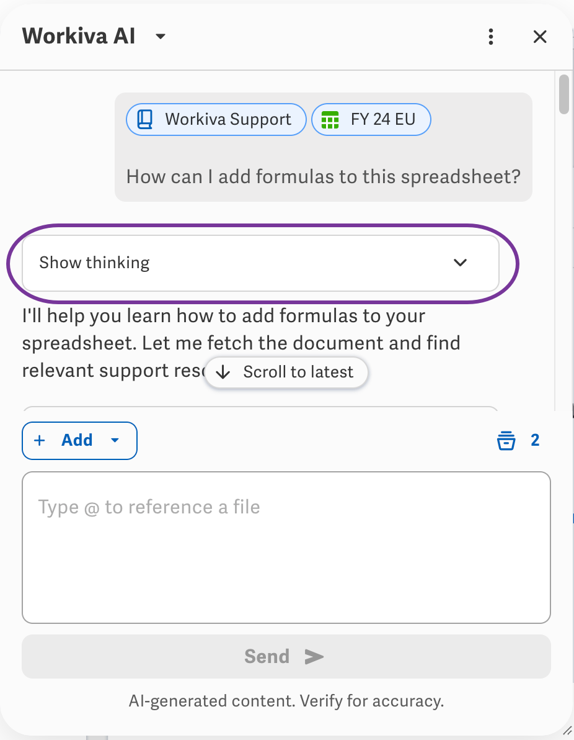The width and height of the screenshot is (574, 740).
Task: Click the Workiva Support book icon
Action: coord(144,119)
